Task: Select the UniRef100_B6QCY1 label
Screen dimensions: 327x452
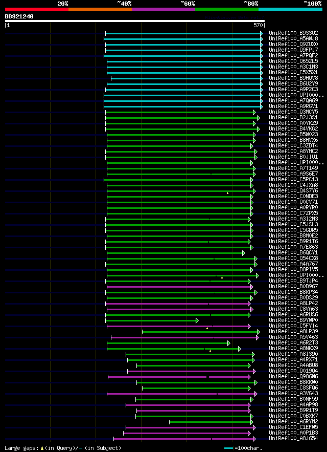Action: pos(293,252)
